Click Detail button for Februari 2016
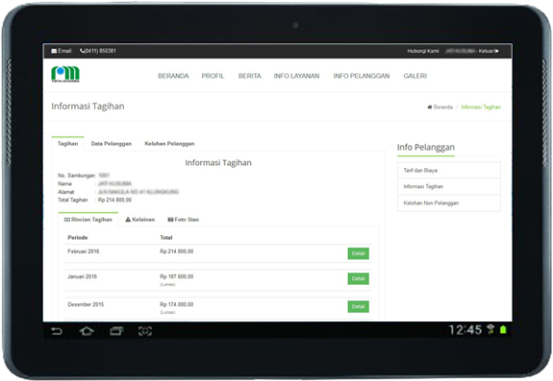The width and height of the screenshot is (553, 381). [x=359, y=253]
